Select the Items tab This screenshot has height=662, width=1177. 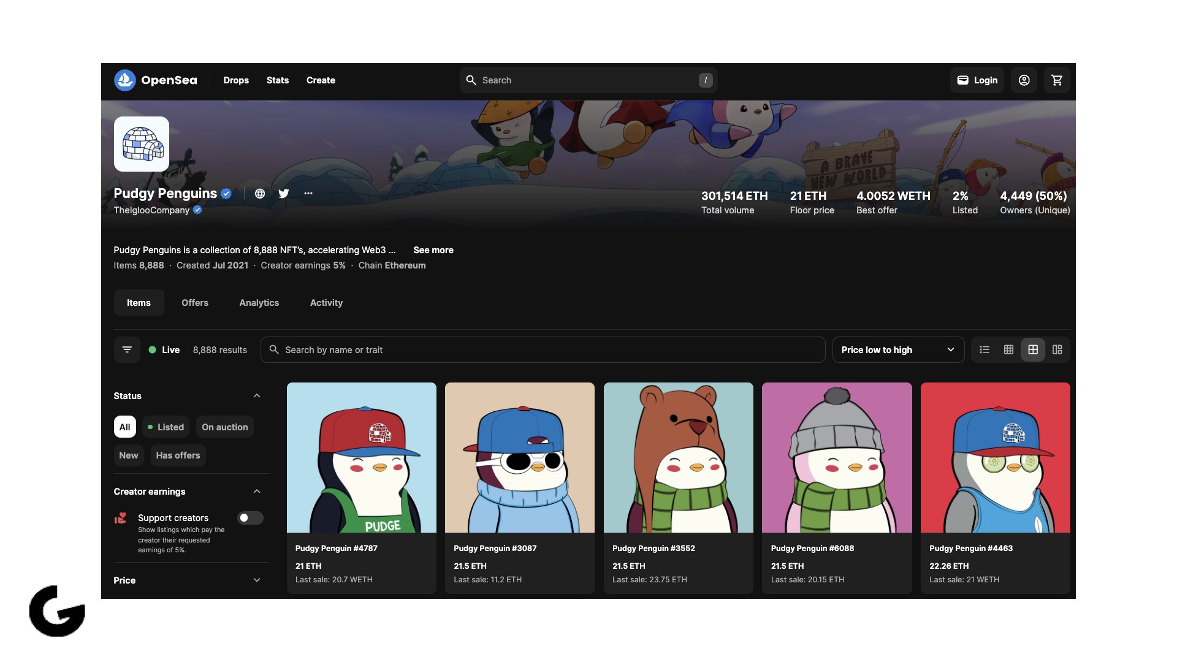tap(139, 303)
